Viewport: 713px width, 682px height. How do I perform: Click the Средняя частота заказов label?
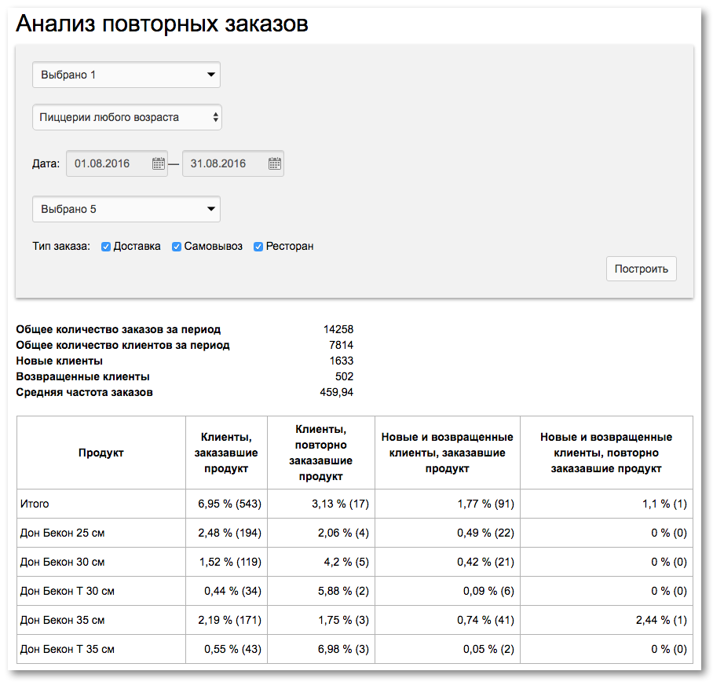[84, 392]
